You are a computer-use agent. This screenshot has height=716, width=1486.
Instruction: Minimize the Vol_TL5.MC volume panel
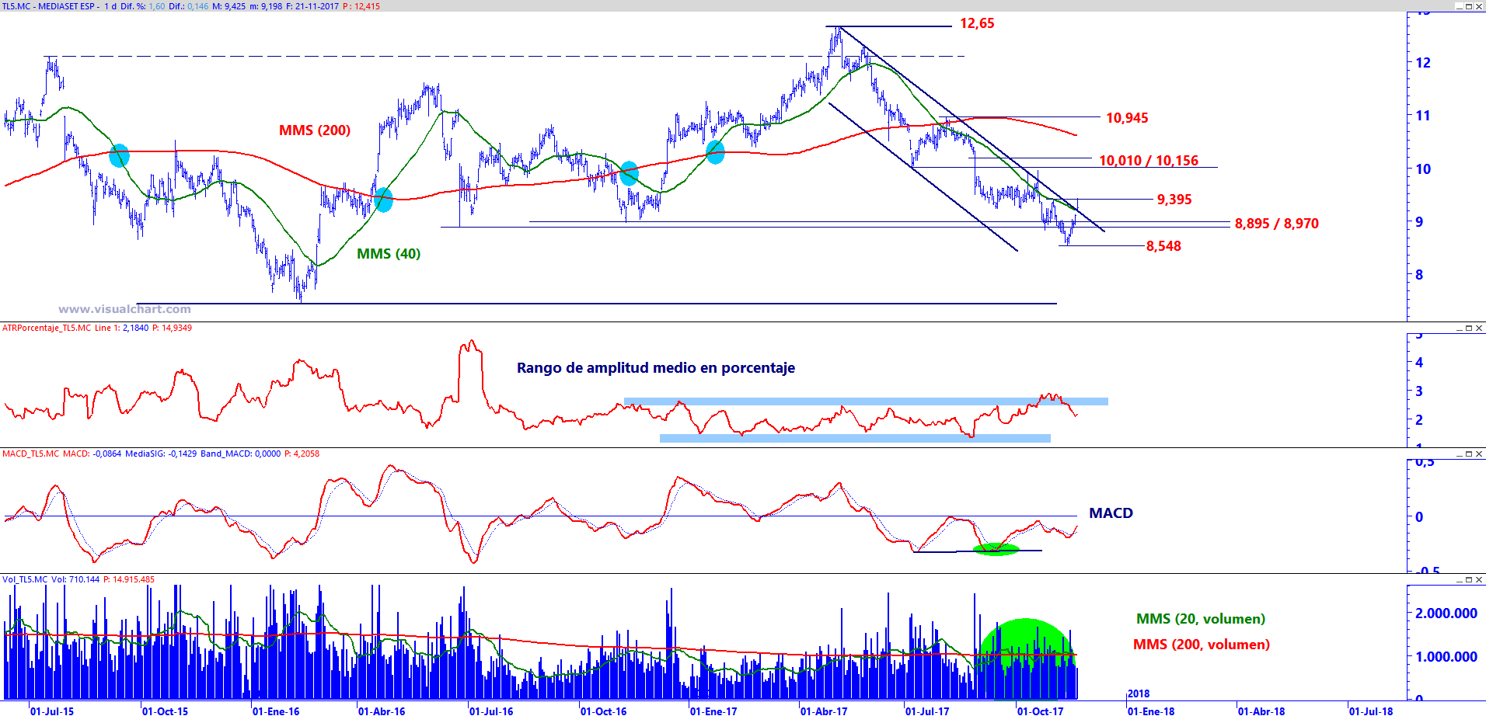1458,580
